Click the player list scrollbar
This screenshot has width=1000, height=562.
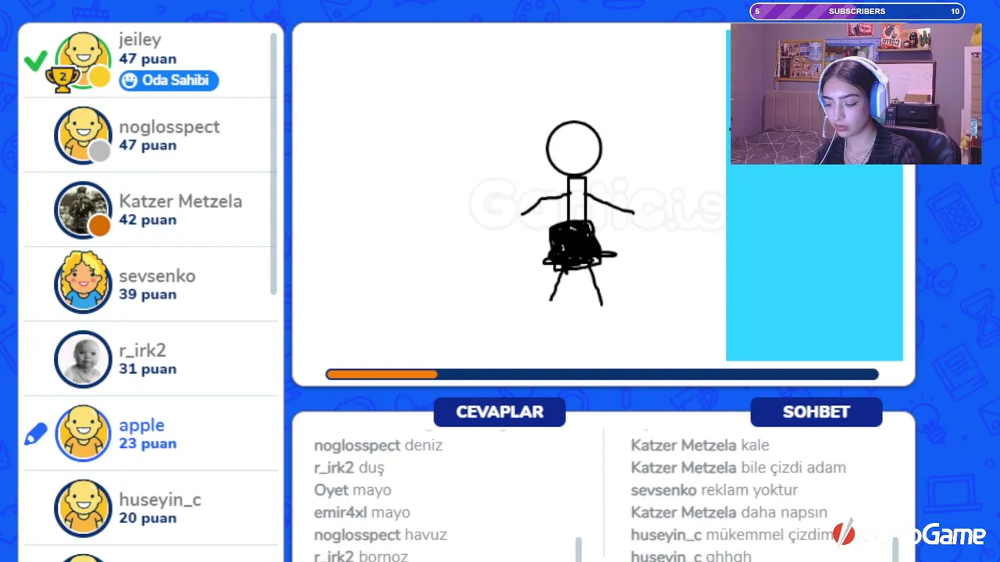(273, 164)
